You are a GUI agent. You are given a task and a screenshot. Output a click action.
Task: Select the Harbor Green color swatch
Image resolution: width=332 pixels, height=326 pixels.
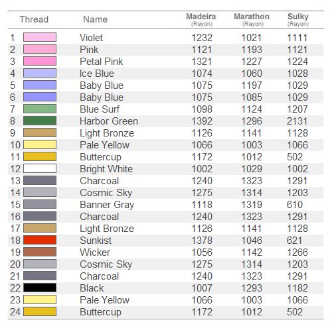(x=40, y=121)
